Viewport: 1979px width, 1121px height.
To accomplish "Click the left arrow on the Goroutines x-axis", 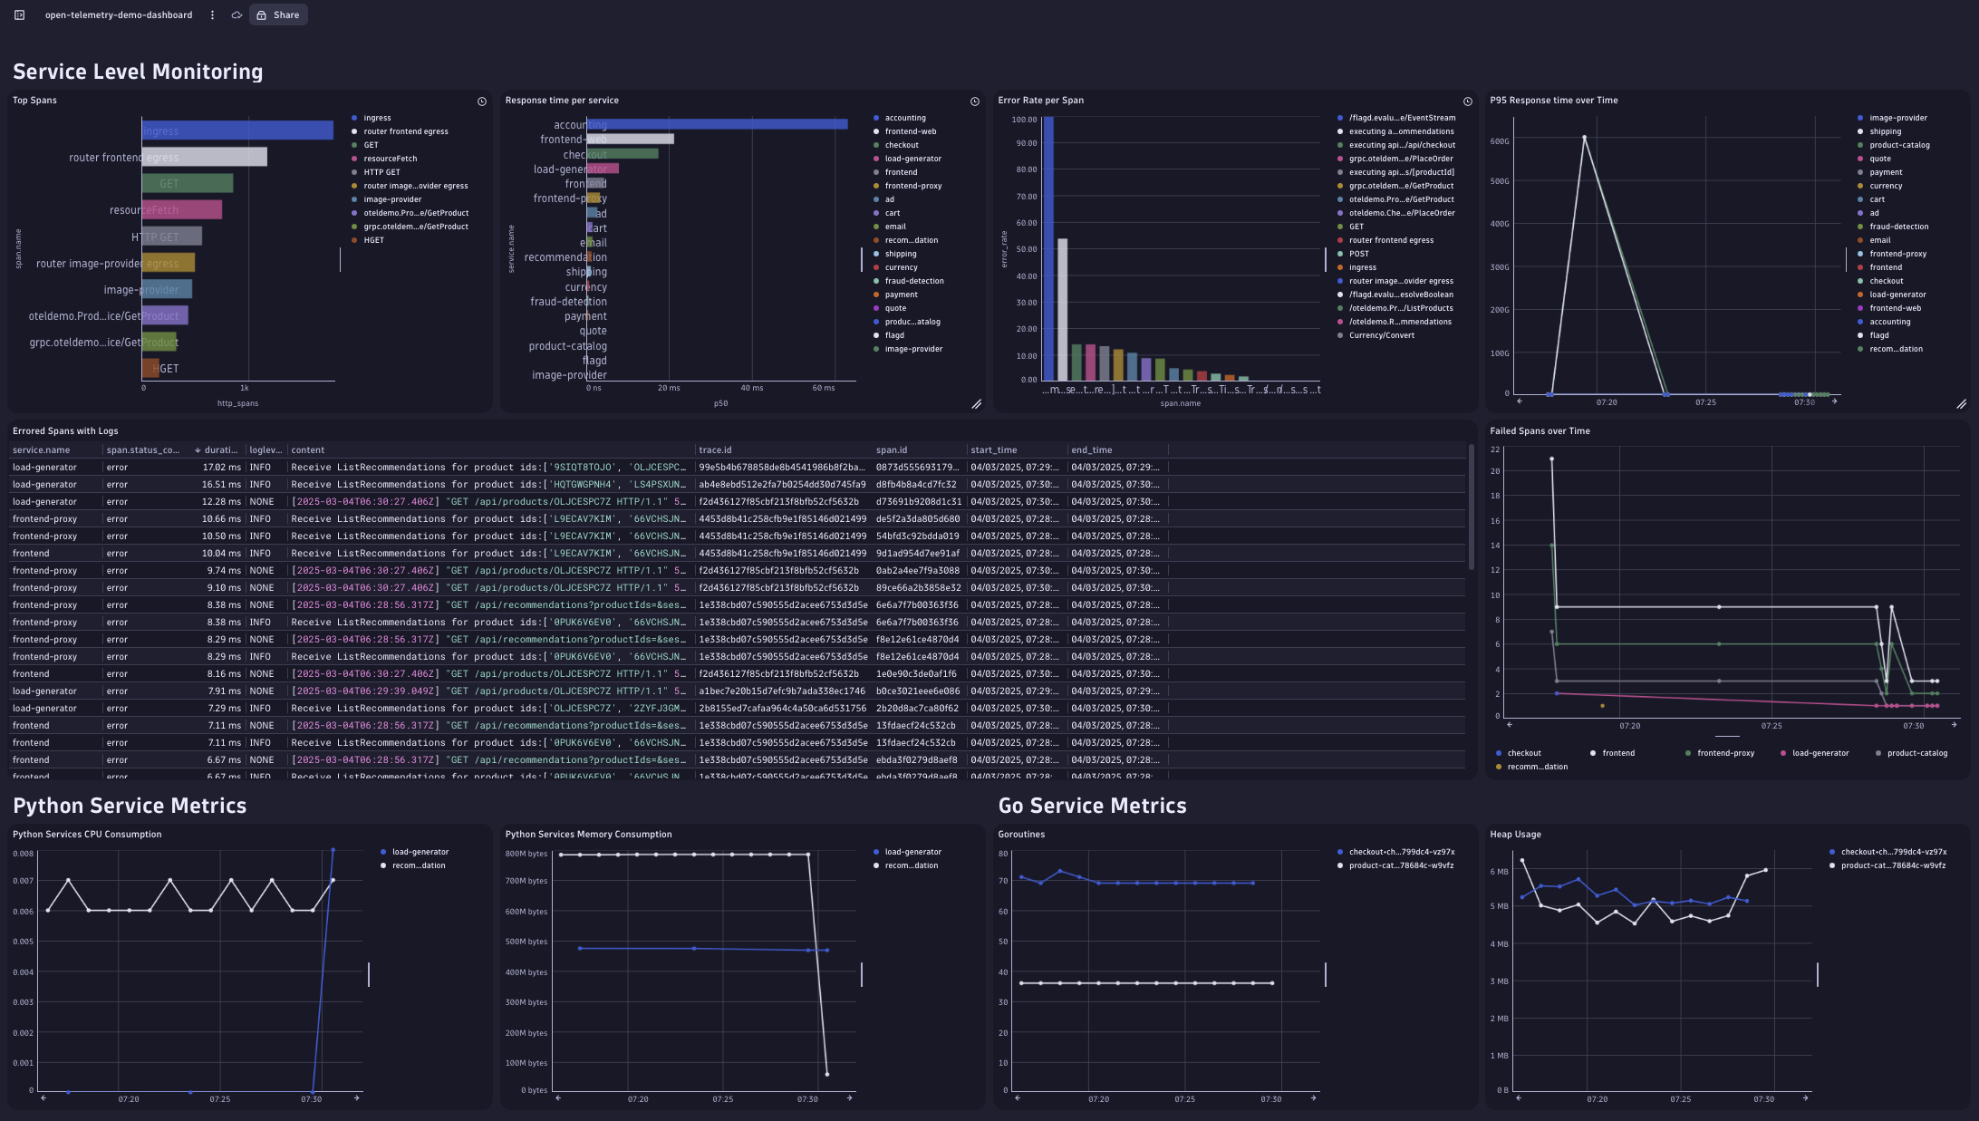I will 1017,1098.
